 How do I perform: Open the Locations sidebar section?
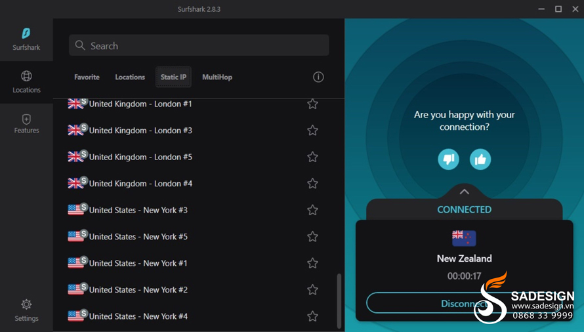pyautogui.click(x=26, y=82)
